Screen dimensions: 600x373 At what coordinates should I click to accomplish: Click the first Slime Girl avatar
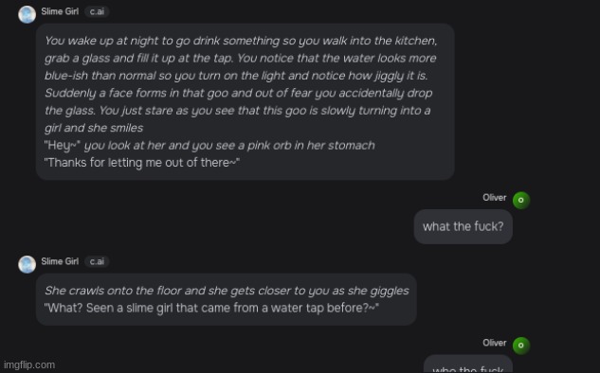click(27, 14)
